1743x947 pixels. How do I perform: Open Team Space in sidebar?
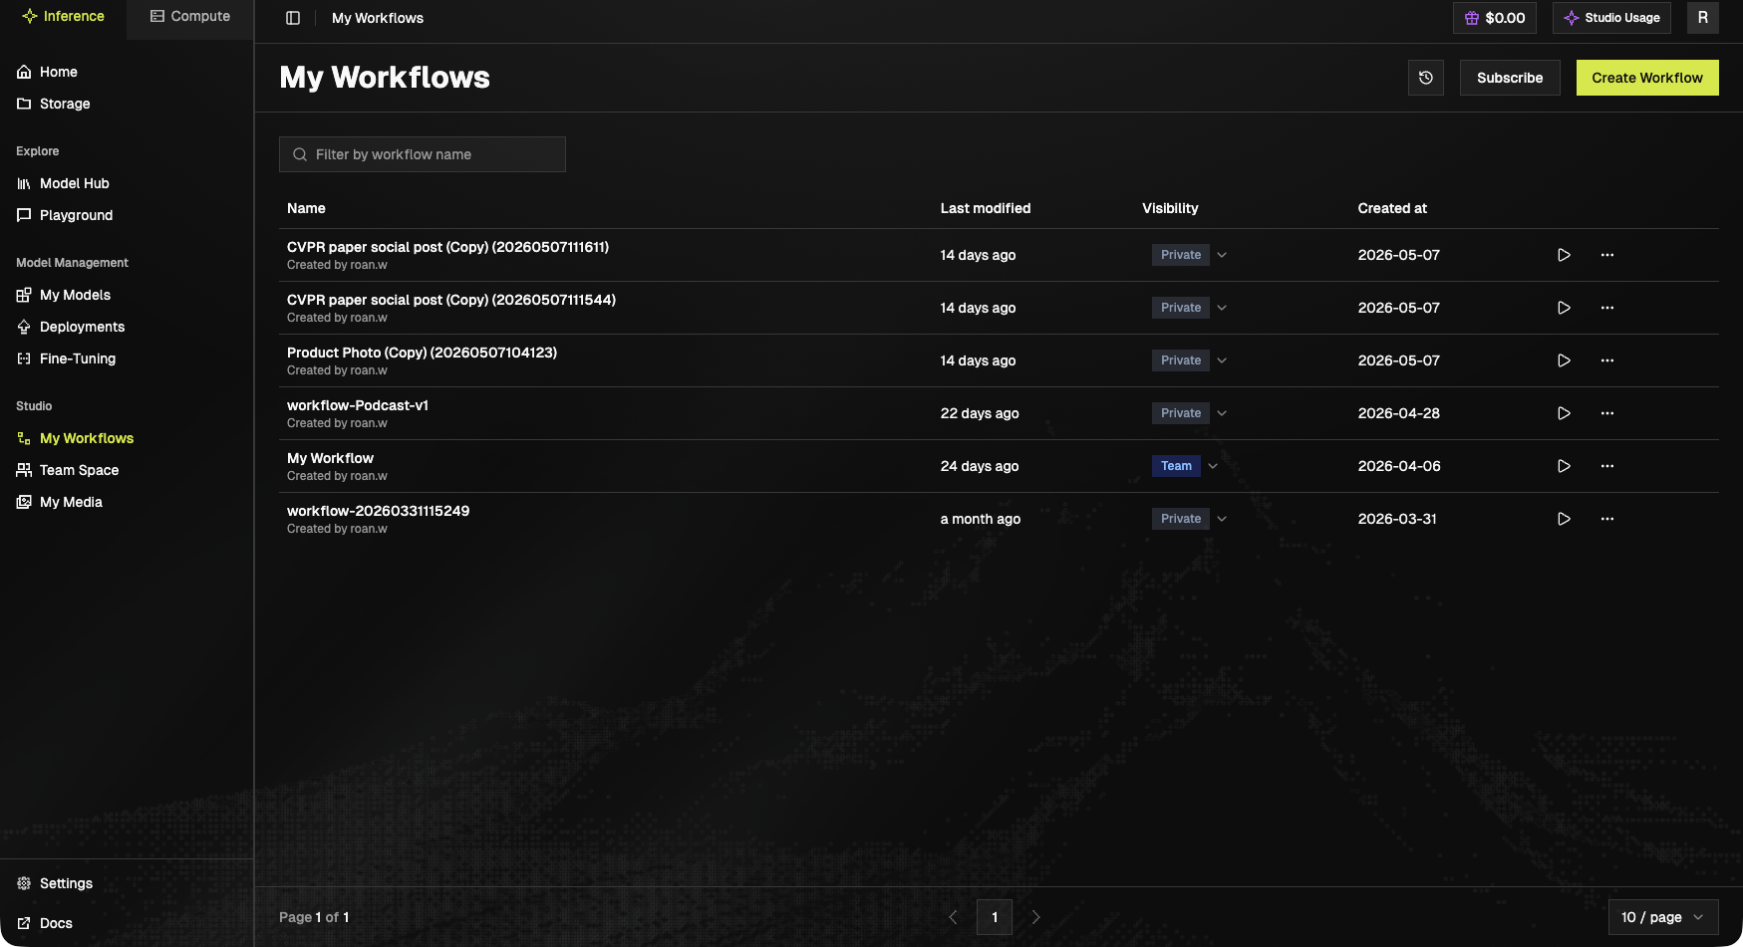coord(68,470)
